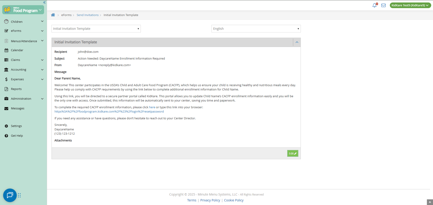The width and height of the screenshot is (433, 205).
Task: Go to Send Invitations breadcrumb link
Action: pos(88,15)
